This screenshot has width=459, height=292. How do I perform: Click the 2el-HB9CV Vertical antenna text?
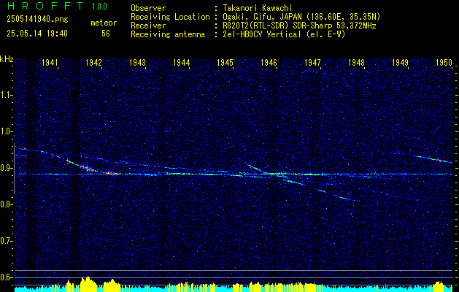coord(285,34)
